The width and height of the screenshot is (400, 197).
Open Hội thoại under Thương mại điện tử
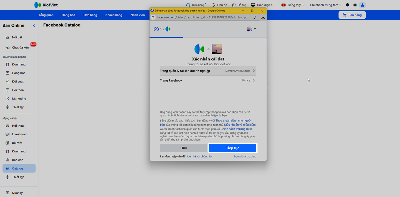pos(19,90)
